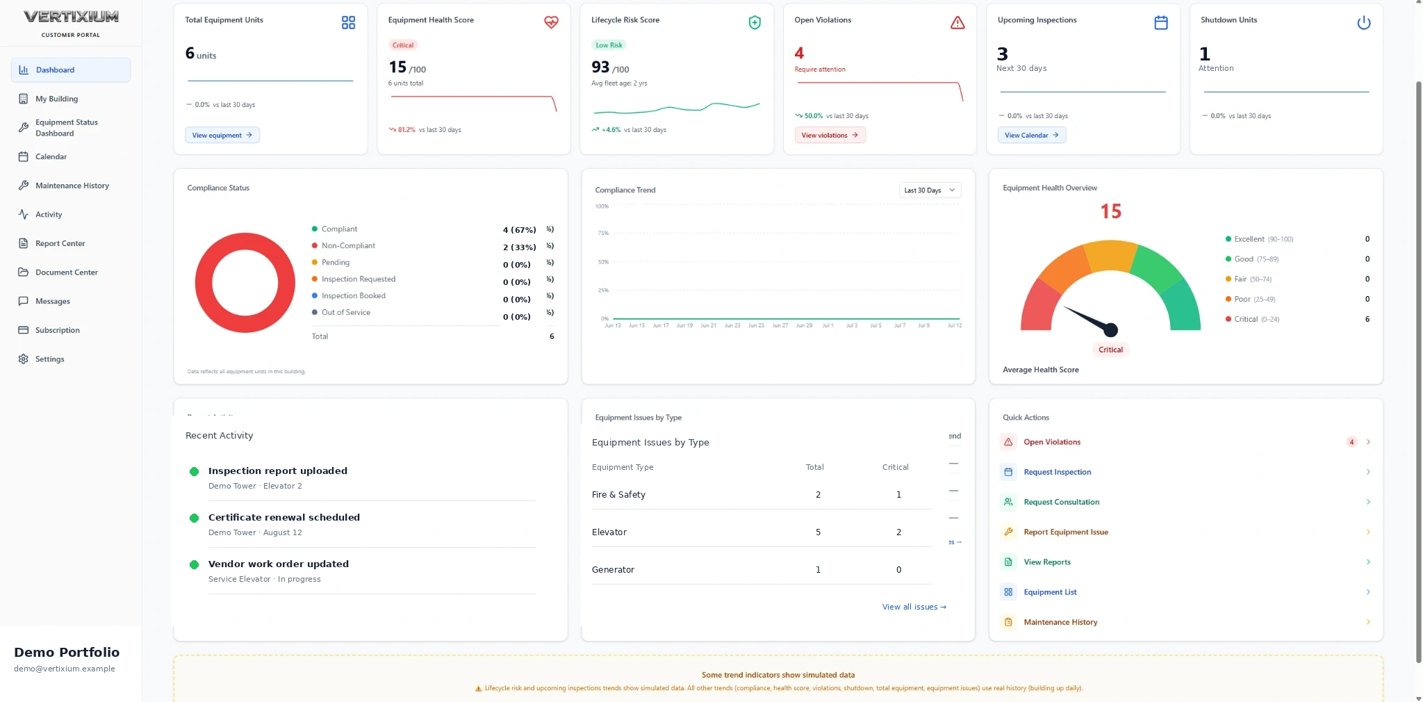Click the Certificate renewal scheduled activity
The width and height of the screenshot is (1423, 702).
[x=361, y=524]
